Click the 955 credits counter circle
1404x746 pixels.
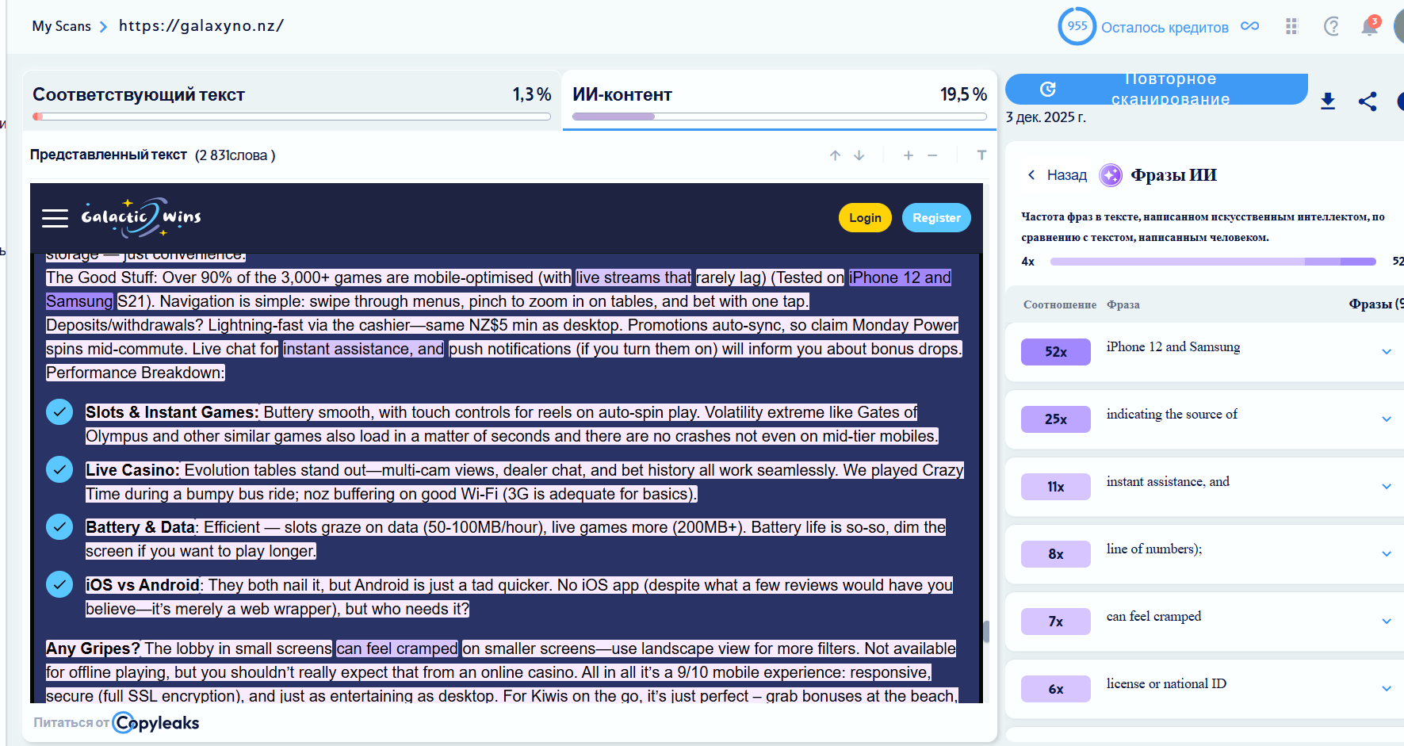1077,26
